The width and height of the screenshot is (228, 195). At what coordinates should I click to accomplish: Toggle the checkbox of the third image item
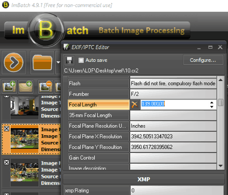[7, 163]
